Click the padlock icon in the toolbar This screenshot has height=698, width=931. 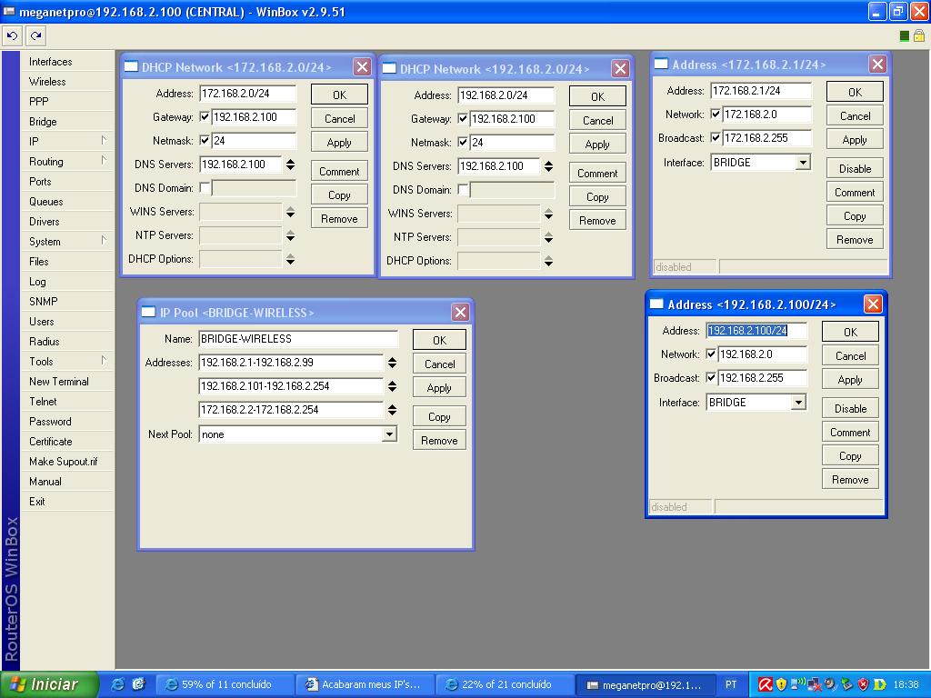(919, 35)
